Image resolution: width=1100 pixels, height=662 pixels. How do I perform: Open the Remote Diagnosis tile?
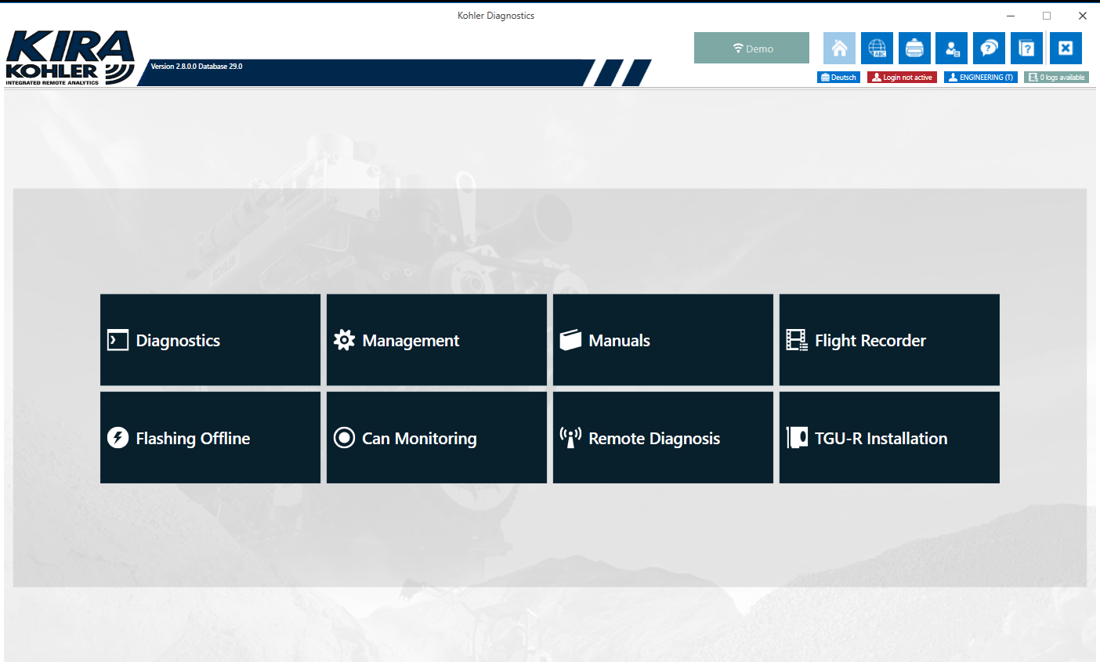[x=663, y=438]
